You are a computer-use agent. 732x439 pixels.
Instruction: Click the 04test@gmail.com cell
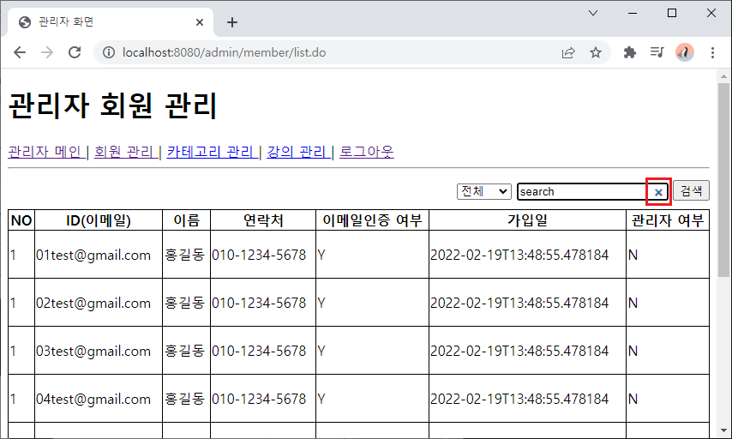[99, 399]
